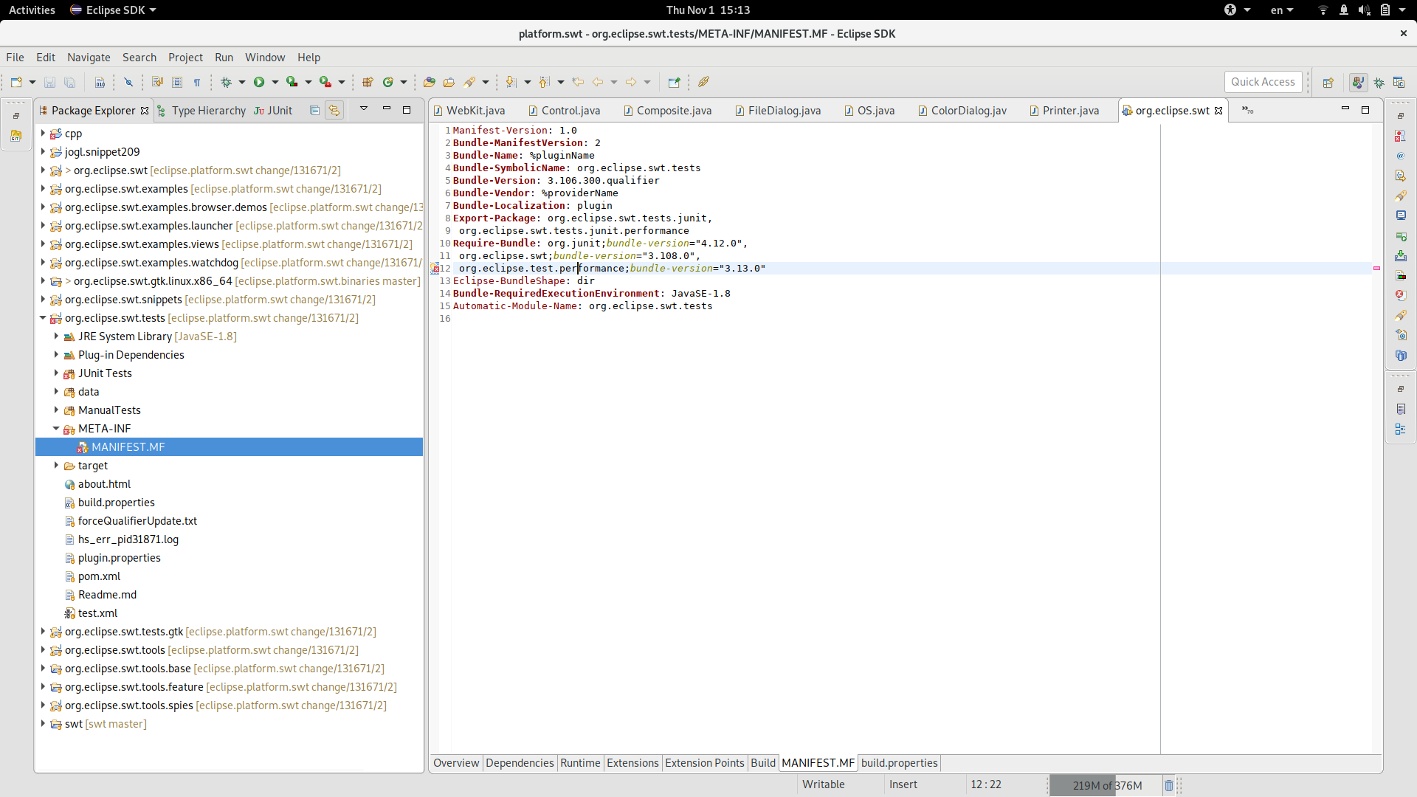Screen dimensions: 1417x797
Task: Click the New file wizard icon
Action: [16, 82]
